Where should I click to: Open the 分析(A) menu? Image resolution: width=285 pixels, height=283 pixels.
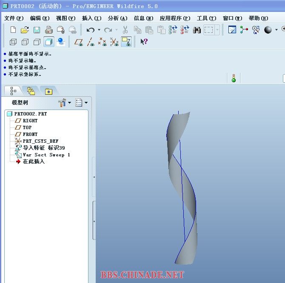[x=117, y=18]
